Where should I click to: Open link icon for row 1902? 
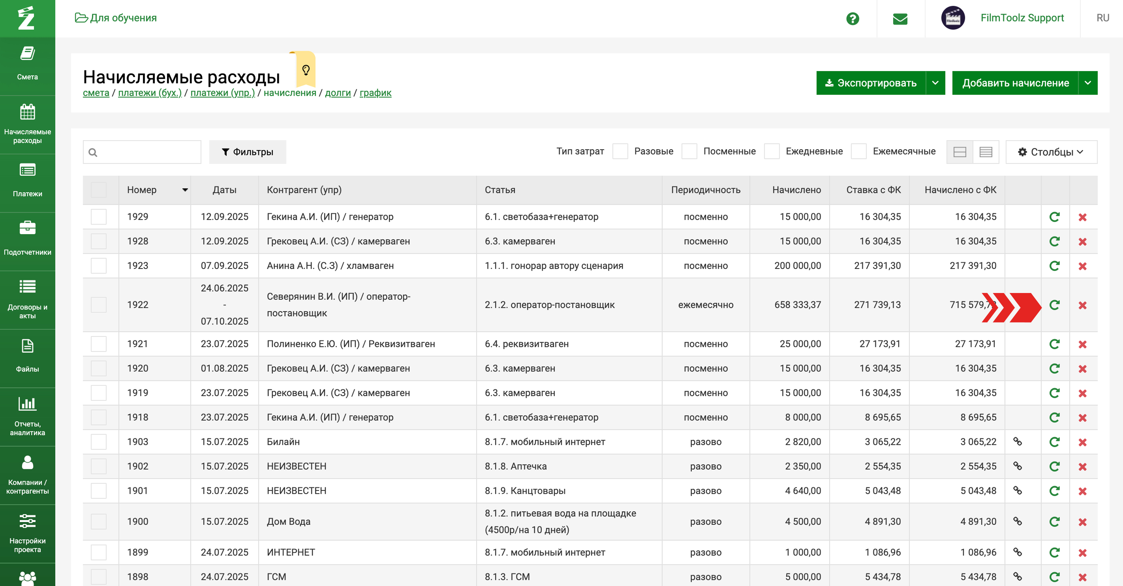point(1017,466)
